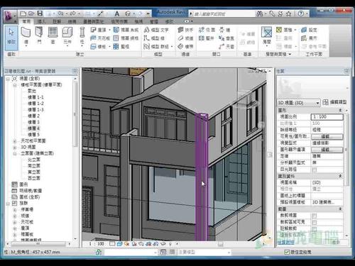Choose the Model Text tool
355x266 pixels.
click(x=156, y=30)
